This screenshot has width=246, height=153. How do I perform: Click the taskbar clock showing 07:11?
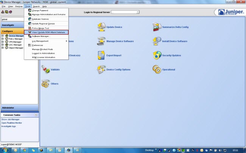point(235,150)
